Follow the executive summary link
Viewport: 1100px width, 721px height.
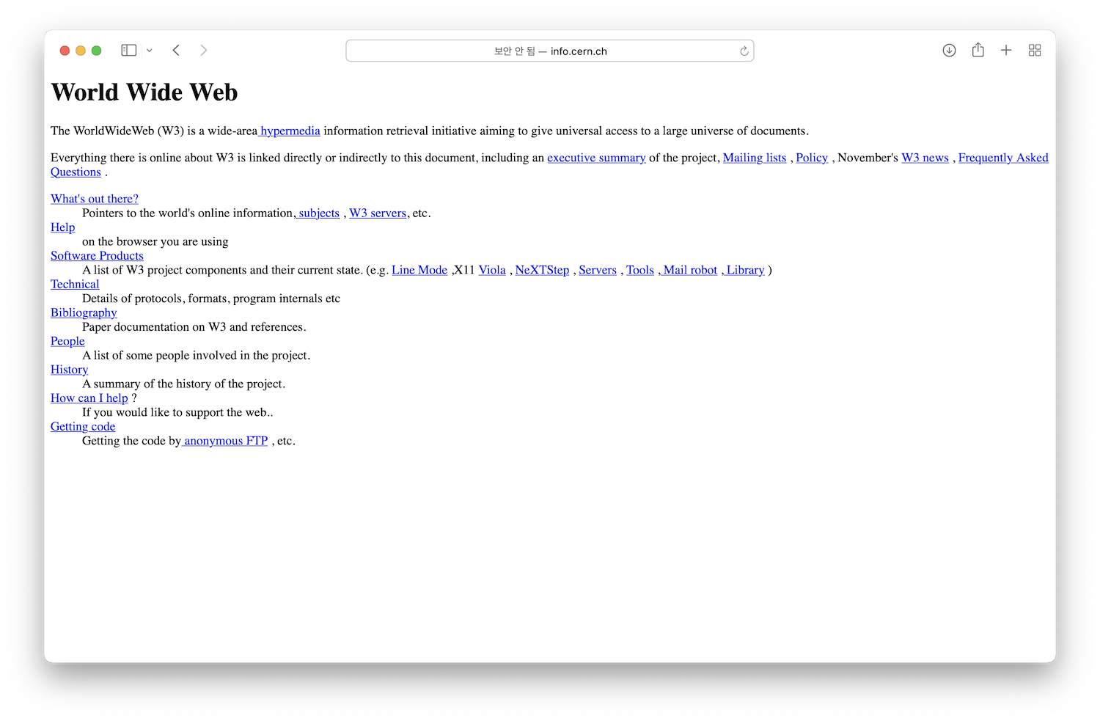click(x=596, y=158)
